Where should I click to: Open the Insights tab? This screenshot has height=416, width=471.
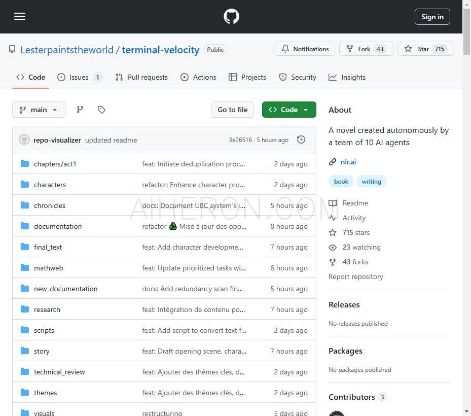(x=347, y=77)
